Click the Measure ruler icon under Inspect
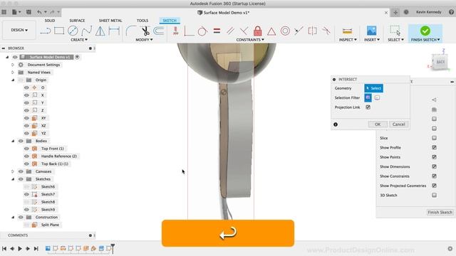This screenshot has height=256, width=456. pos(347,31)
